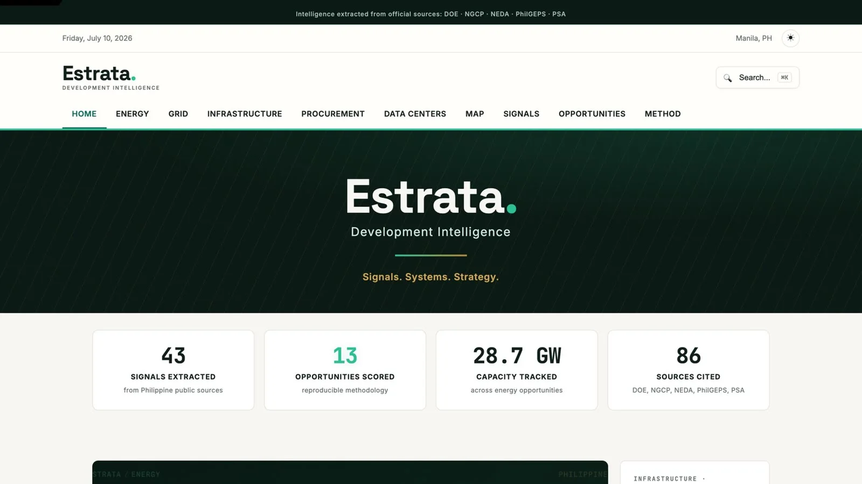Click the official sources banner text
This screenshot has height=484, width=862.
click(x=430, y=14)
